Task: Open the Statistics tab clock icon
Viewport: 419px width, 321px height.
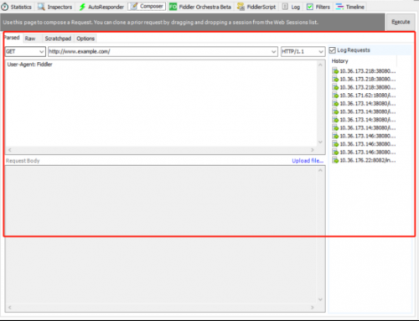Action: click(5, 7)
